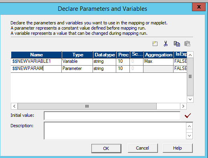This screenshot has height=158, width=208.
Task: Click Description box scroll up arrow
Action: pos(189,126)
